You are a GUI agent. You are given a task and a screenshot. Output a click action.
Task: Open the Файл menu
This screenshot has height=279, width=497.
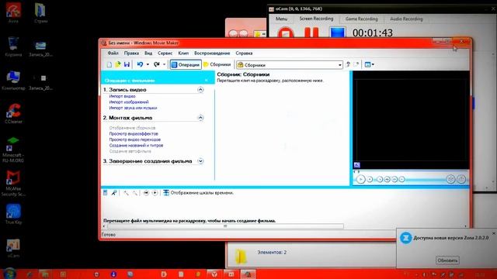click(113, 53)
